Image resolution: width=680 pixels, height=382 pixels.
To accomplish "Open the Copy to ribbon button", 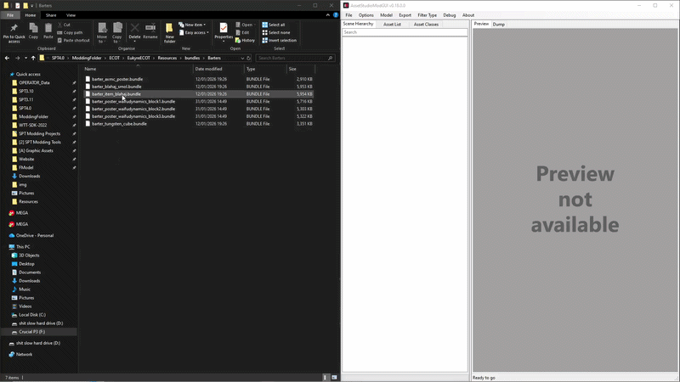I will point(117,33).
